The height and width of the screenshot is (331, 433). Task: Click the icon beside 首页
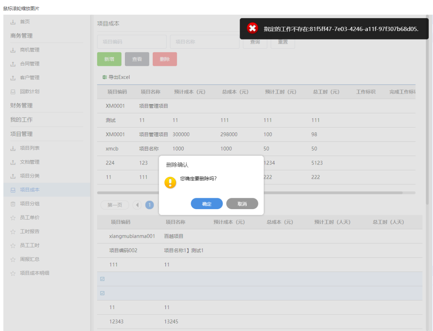point(13,22)
